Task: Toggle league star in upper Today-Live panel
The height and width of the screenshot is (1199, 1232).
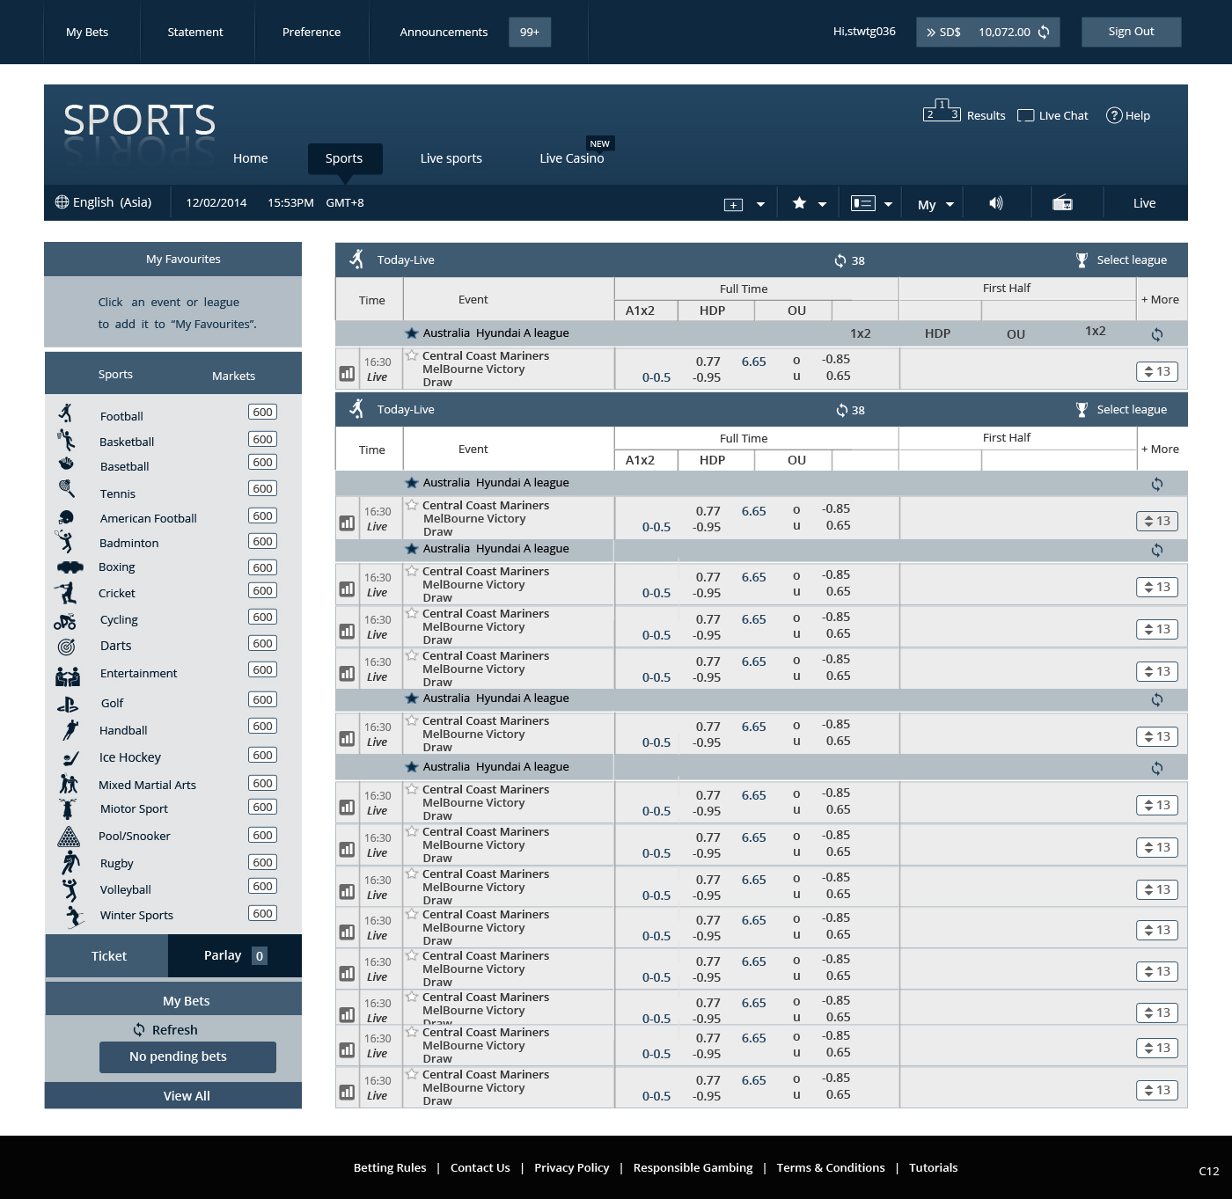Action: click(x=411, y=333)
